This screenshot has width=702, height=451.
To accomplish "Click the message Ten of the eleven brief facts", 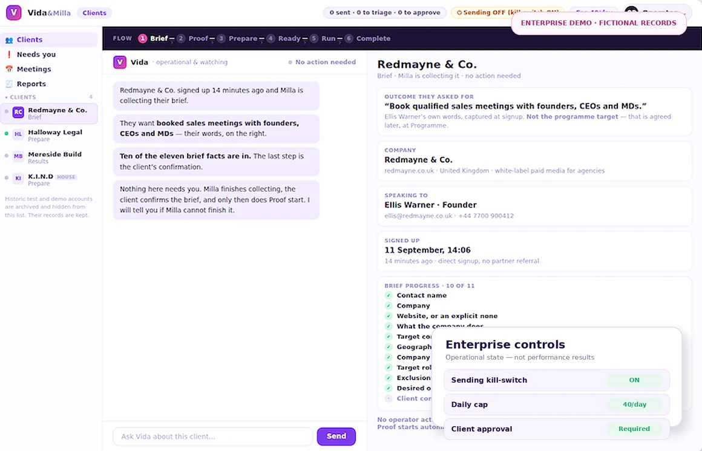I will pos(216,162).
